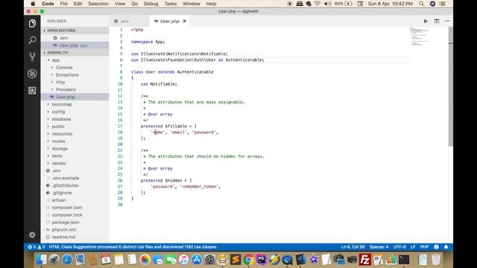The image size is (477, 268).
Task: Open Launchpad from the dock
Action: (54, 260)
